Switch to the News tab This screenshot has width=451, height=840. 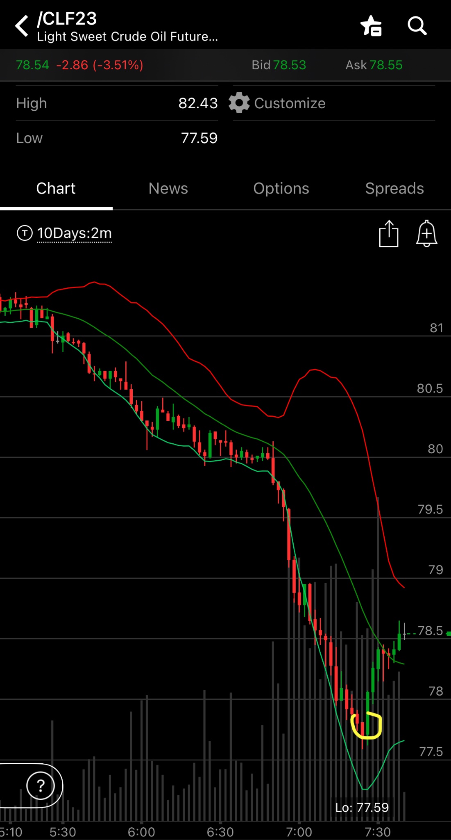coord(168,189)
